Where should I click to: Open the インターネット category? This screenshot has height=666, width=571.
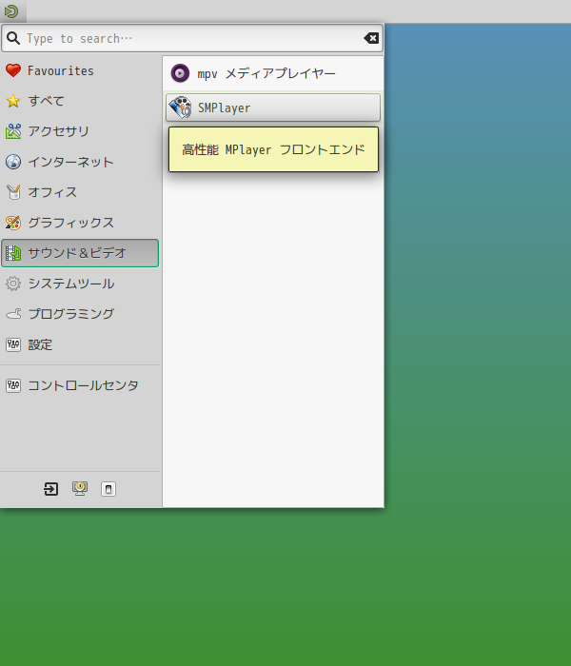point(80,162)
